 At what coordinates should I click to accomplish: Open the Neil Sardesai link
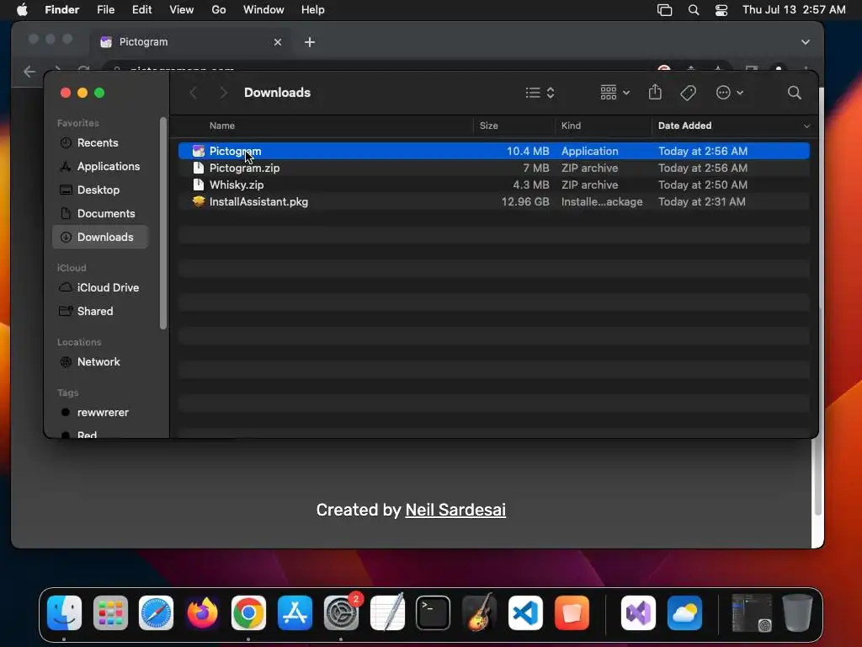coord(455,510)
